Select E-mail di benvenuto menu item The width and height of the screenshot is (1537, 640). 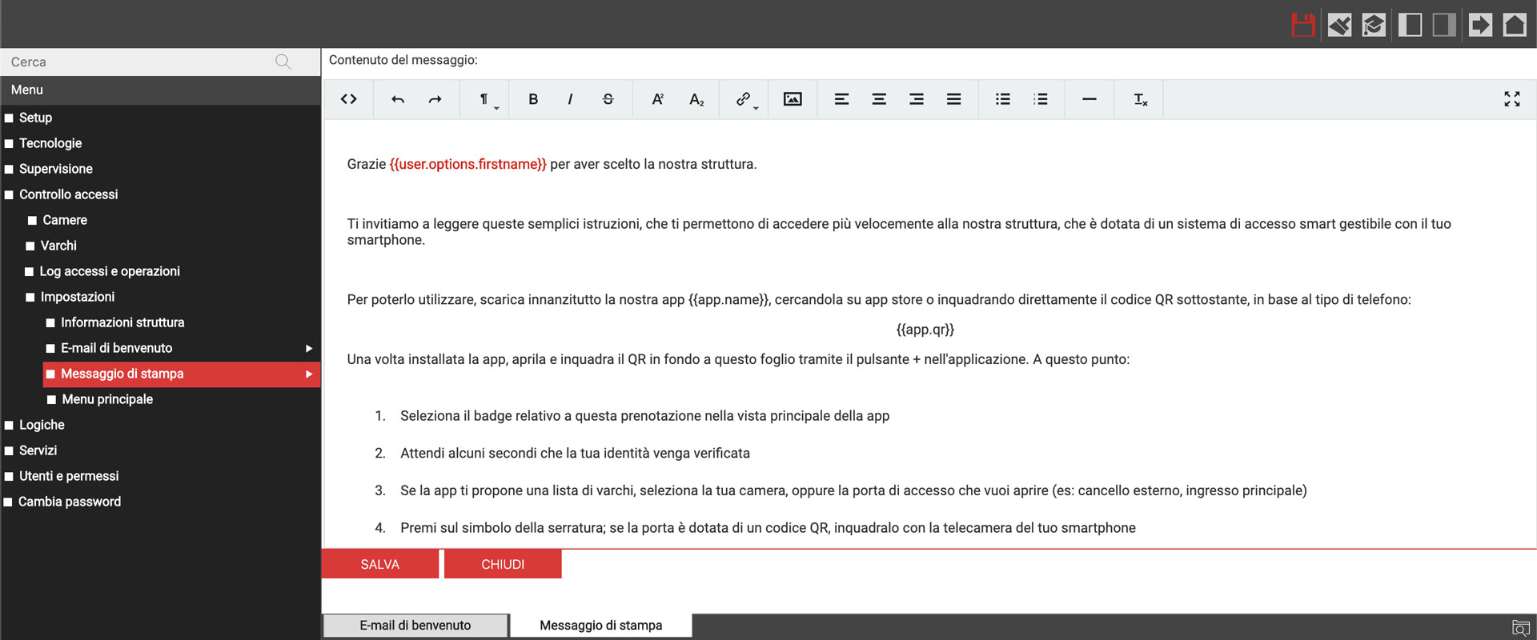116,348
